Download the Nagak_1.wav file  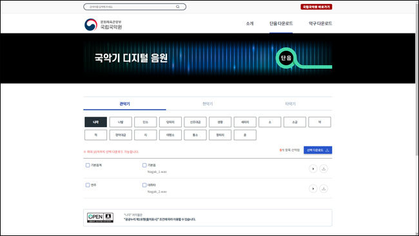pos(324,169)
